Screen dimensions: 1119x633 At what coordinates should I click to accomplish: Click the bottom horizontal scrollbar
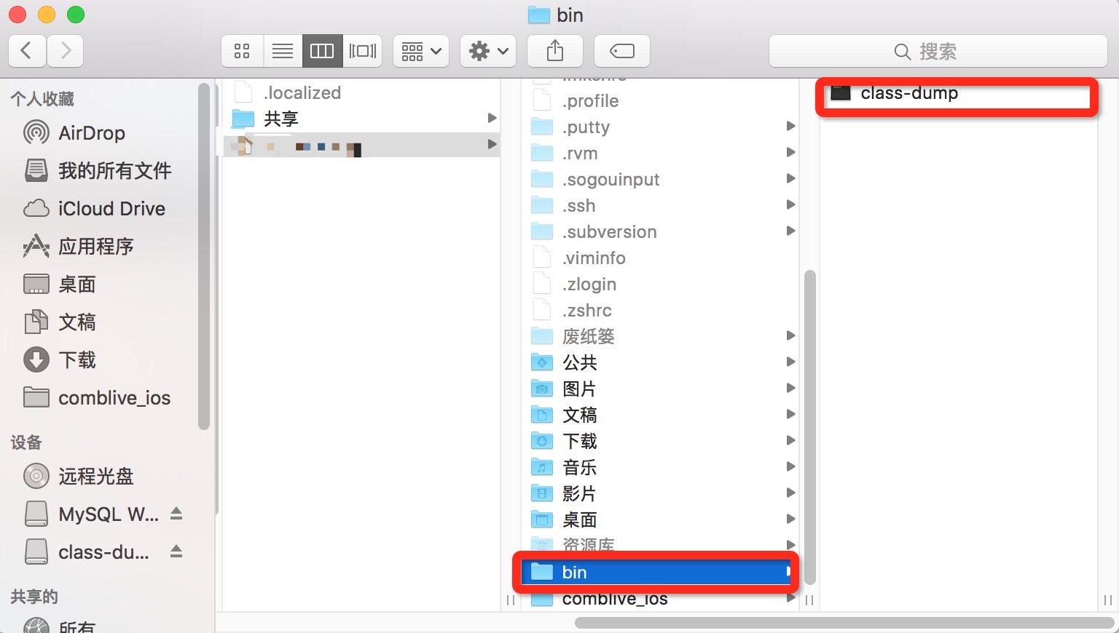point(844,623)
